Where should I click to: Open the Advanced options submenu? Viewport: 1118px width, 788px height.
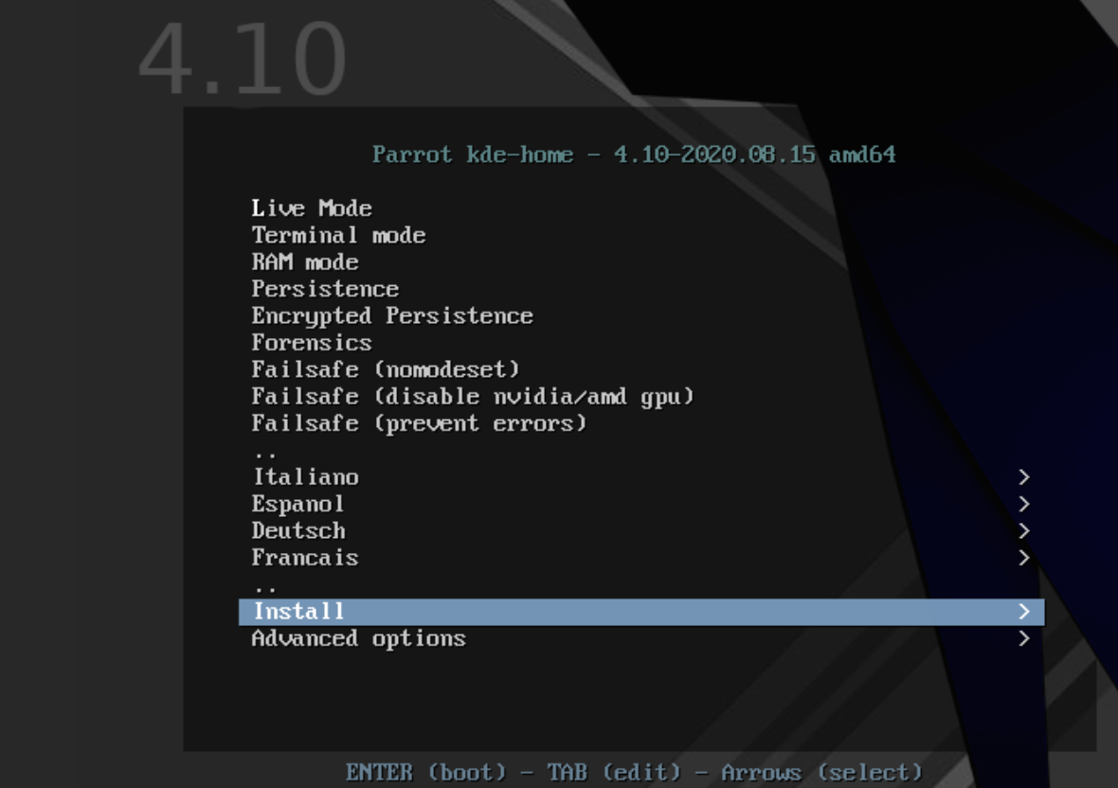641,638
